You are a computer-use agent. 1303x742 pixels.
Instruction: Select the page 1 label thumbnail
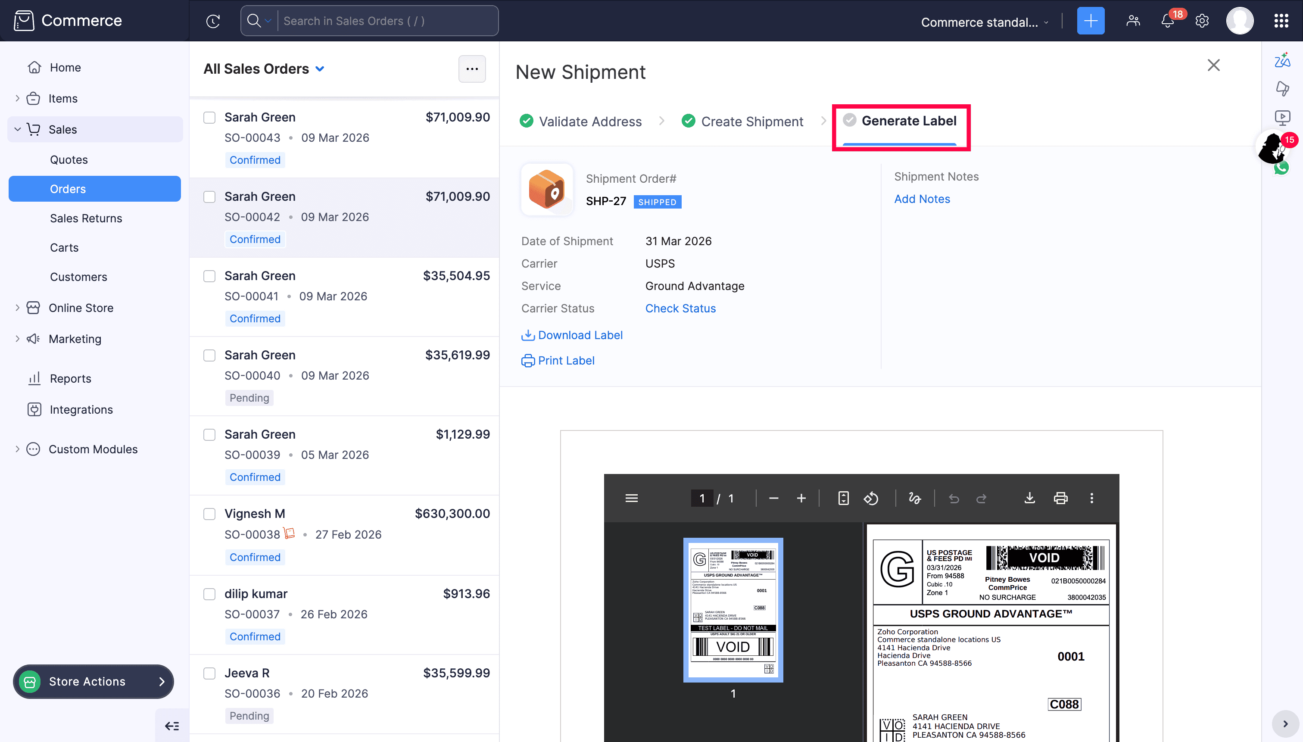(733, 609)
